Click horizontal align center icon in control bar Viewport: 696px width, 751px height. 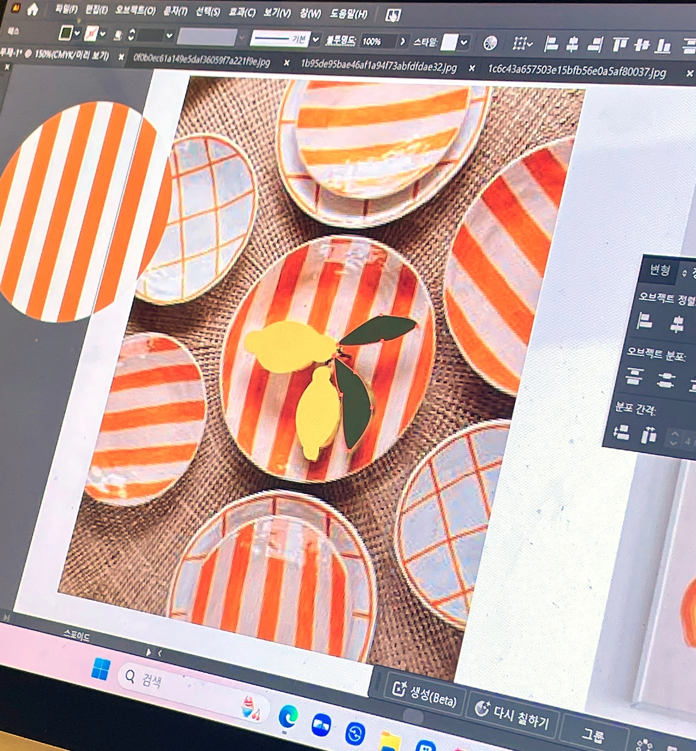[x=572, y=44]
